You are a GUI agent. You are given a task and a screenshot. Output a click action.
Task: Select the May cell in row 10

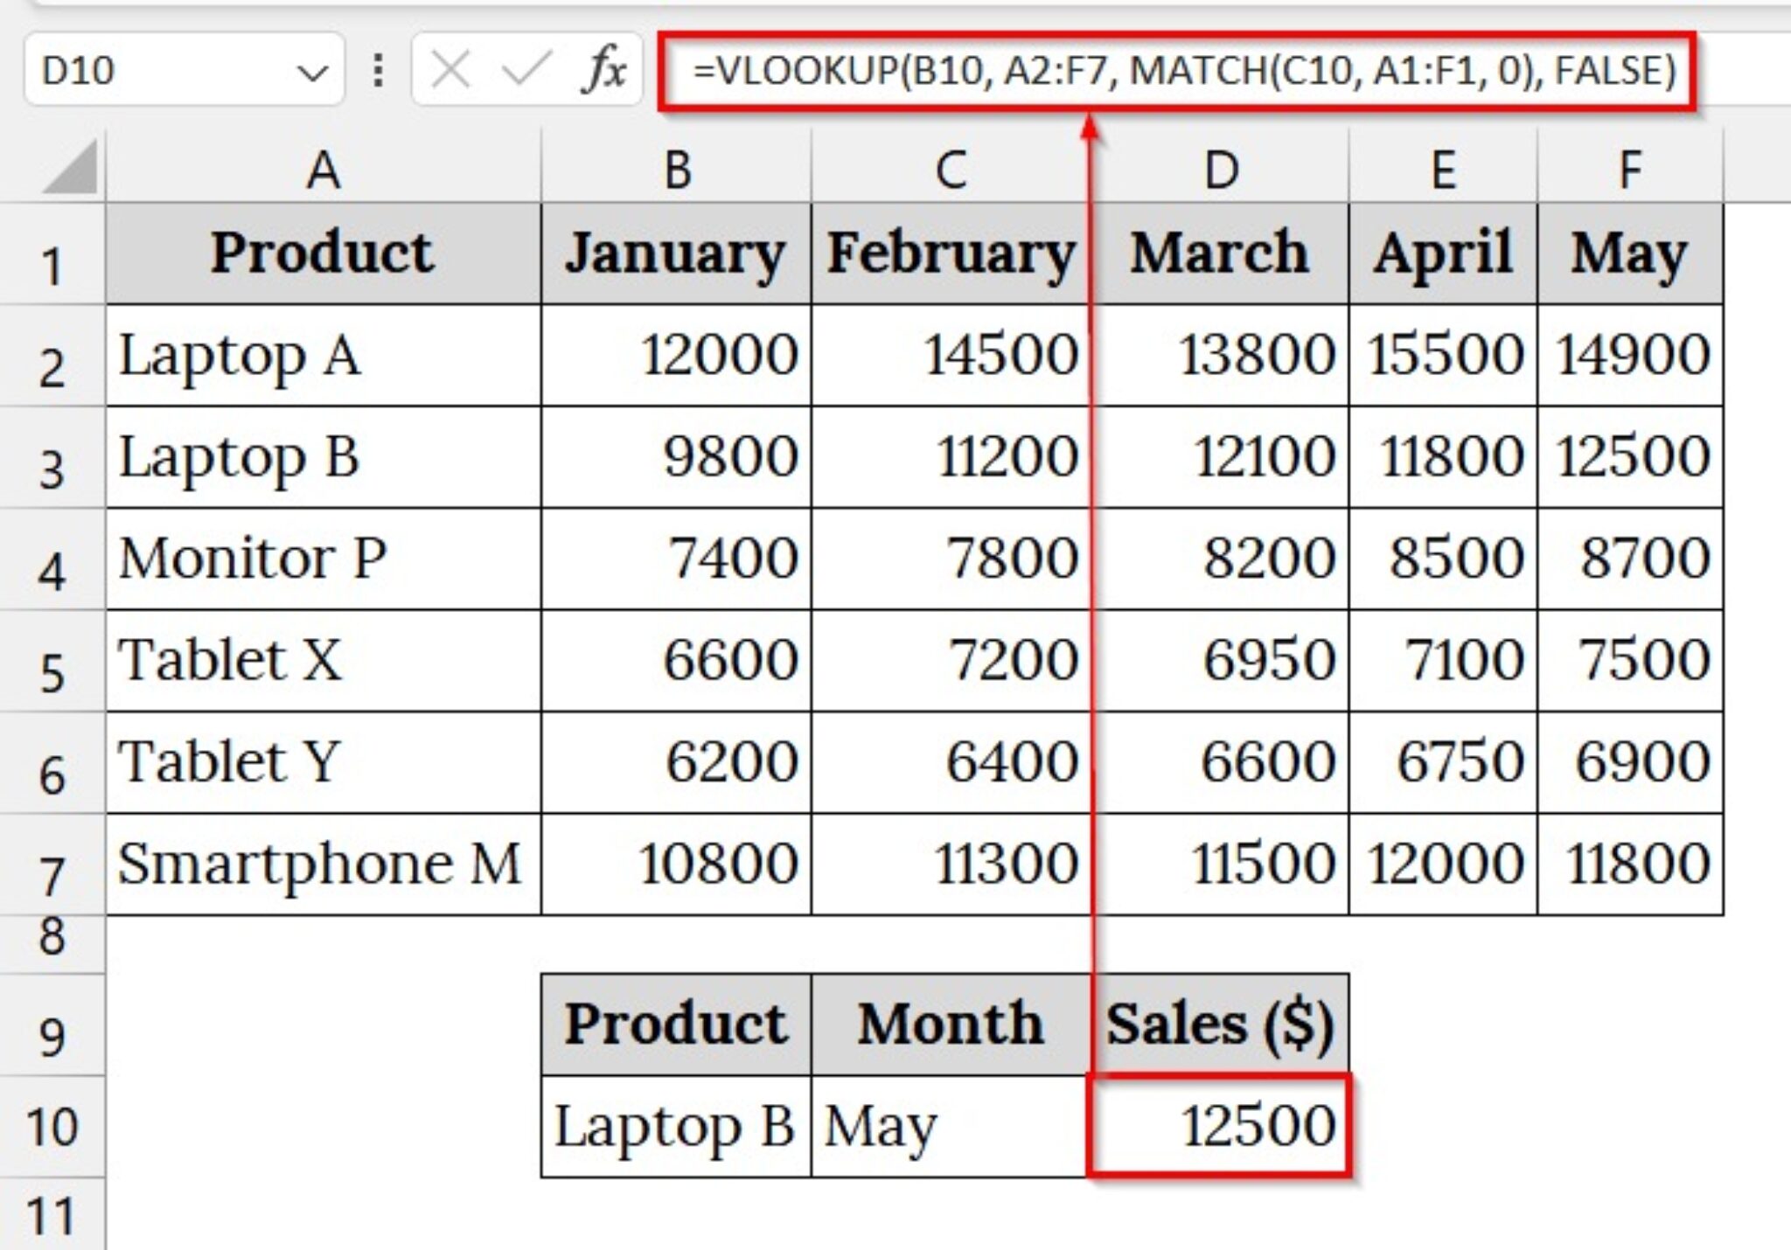click(x=951, y=1126)
